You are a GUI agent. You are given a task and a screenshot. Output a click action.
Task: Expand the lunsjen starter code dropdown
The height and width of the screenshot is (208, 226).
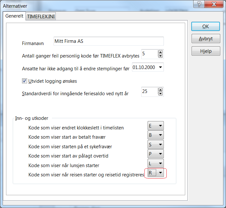pos(160,164)
